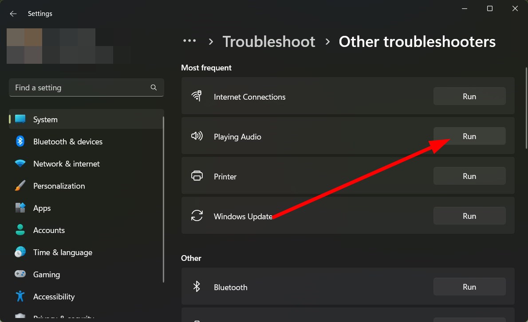Run the Printer troubleshooter

[x=469, y=176]
